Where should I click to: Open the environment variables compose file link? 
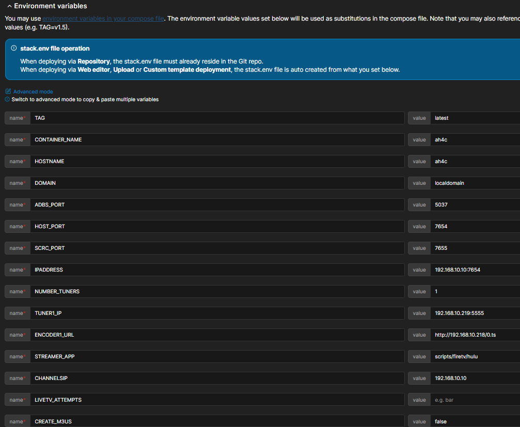point(103,19)
